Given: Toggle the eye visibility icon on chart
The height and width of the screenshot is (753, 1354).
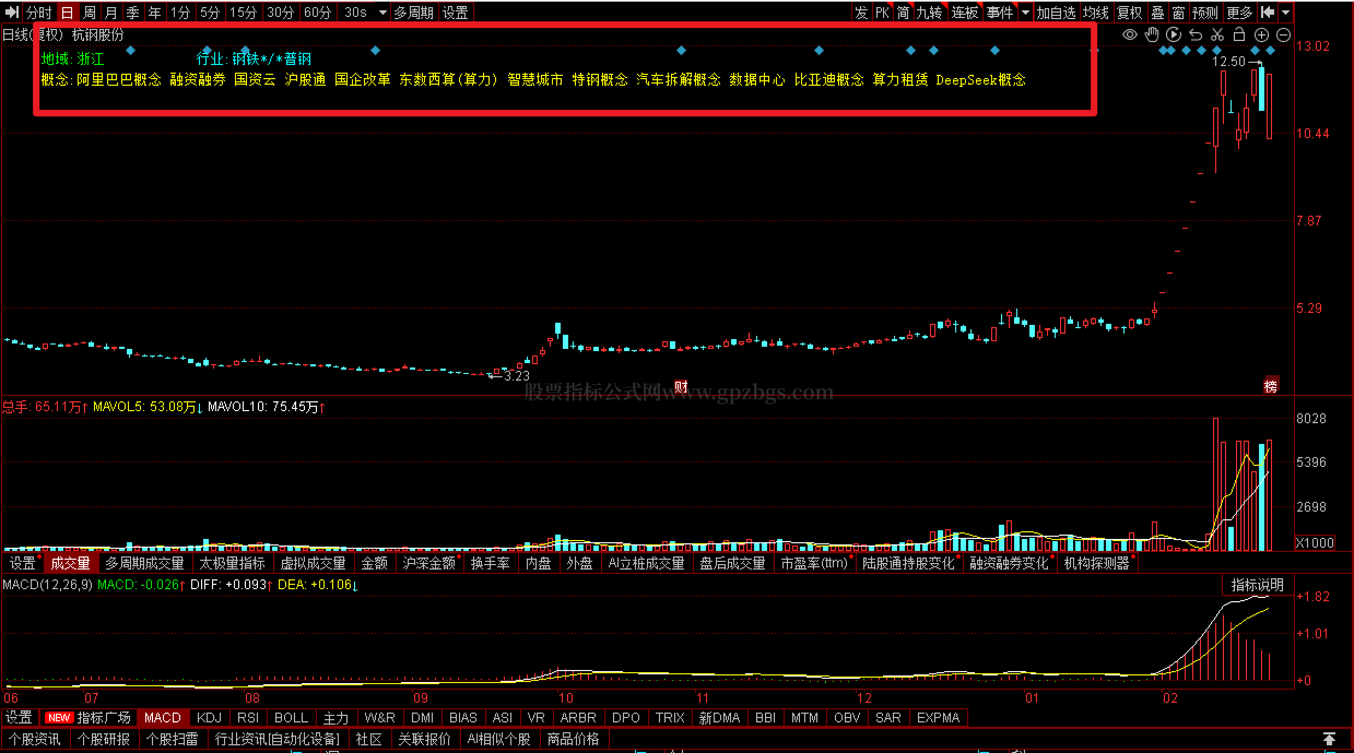Looking at the screenshot, I should (x=1129, y=35).
